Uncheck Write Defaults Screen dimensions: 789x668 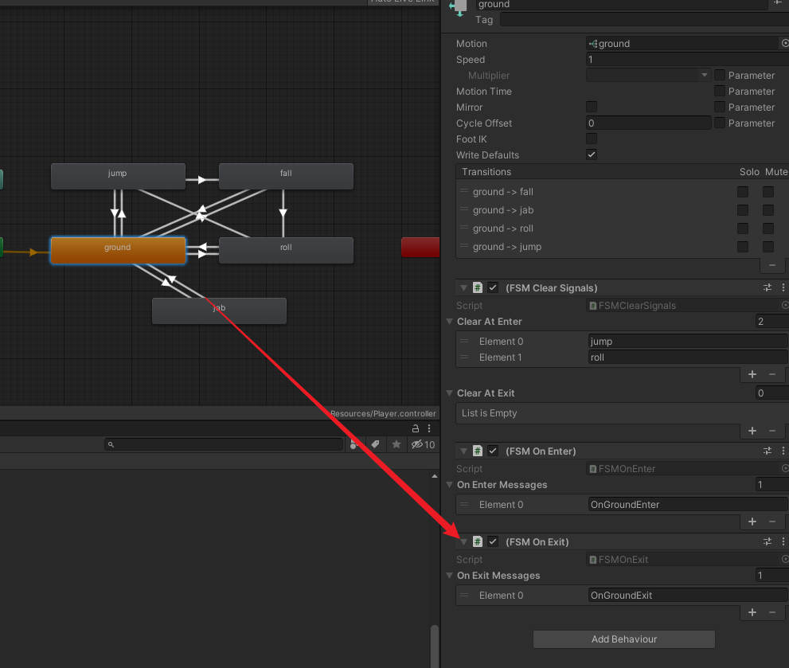592,154
